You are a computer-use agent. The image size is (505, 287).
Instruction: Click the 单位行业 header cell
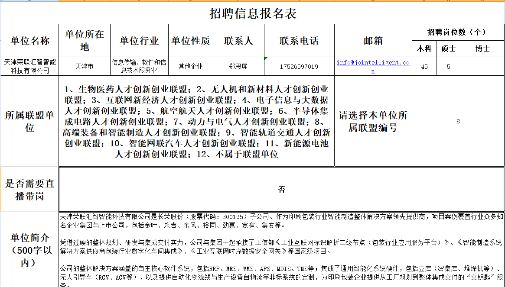139,41
